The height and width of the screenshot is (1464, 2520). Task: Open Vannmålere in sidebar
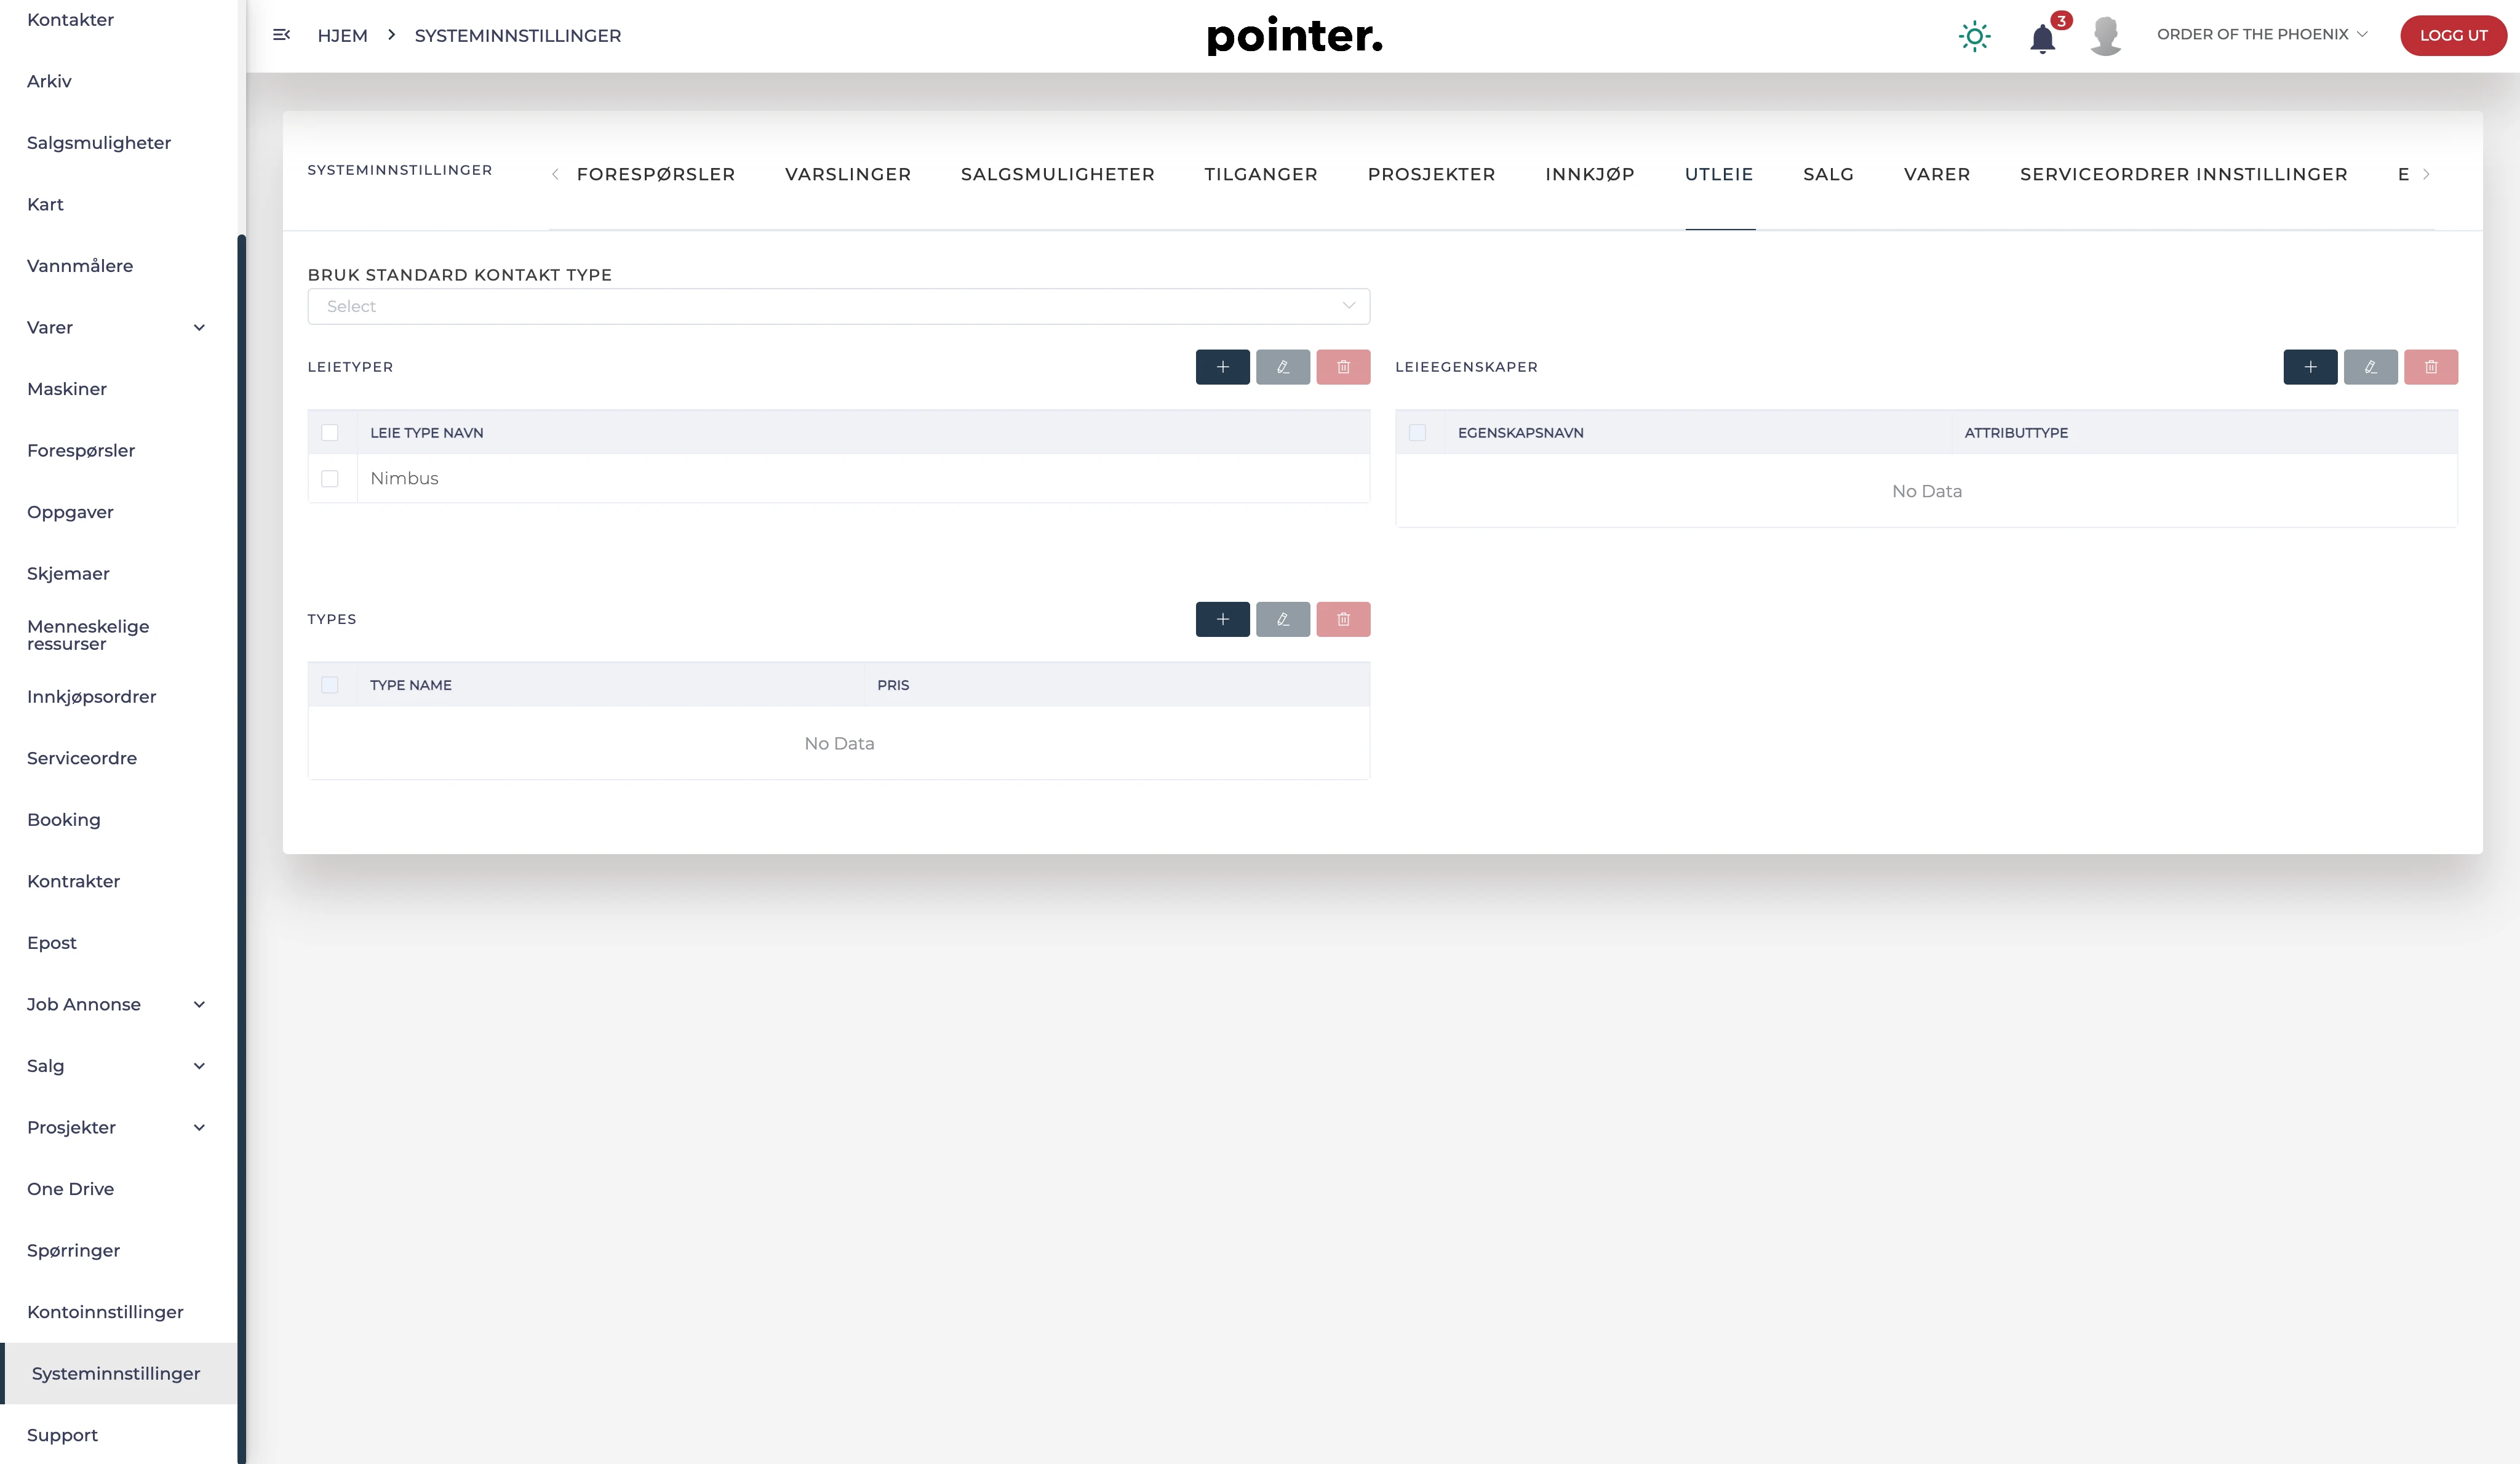pyautogui.click(x=80, y=266)
